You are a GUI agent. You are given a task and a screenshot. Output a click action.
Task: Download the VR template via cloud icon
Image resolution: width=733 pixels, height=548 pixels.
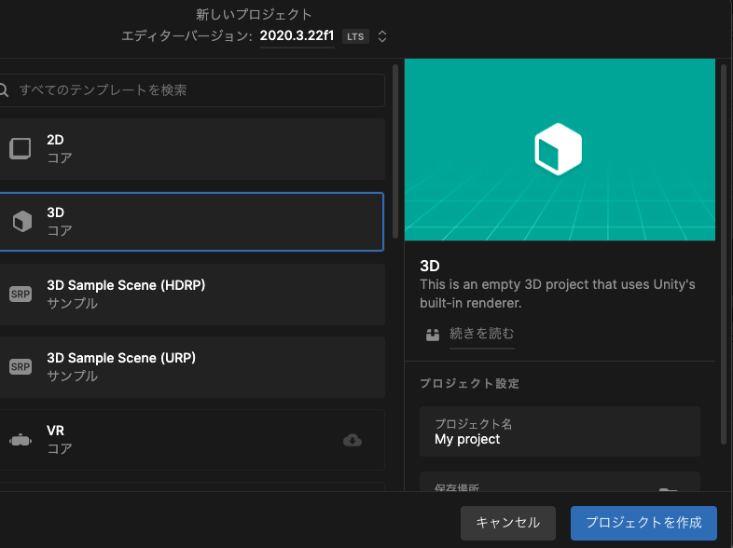(x=353, y=440)
